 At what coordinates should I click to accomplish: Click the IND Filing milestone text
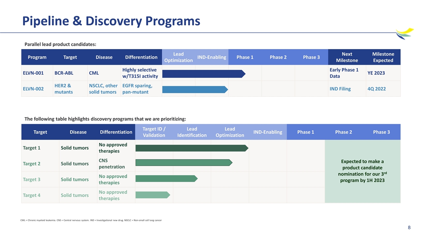pyautogui.click(x=340, y=89)
